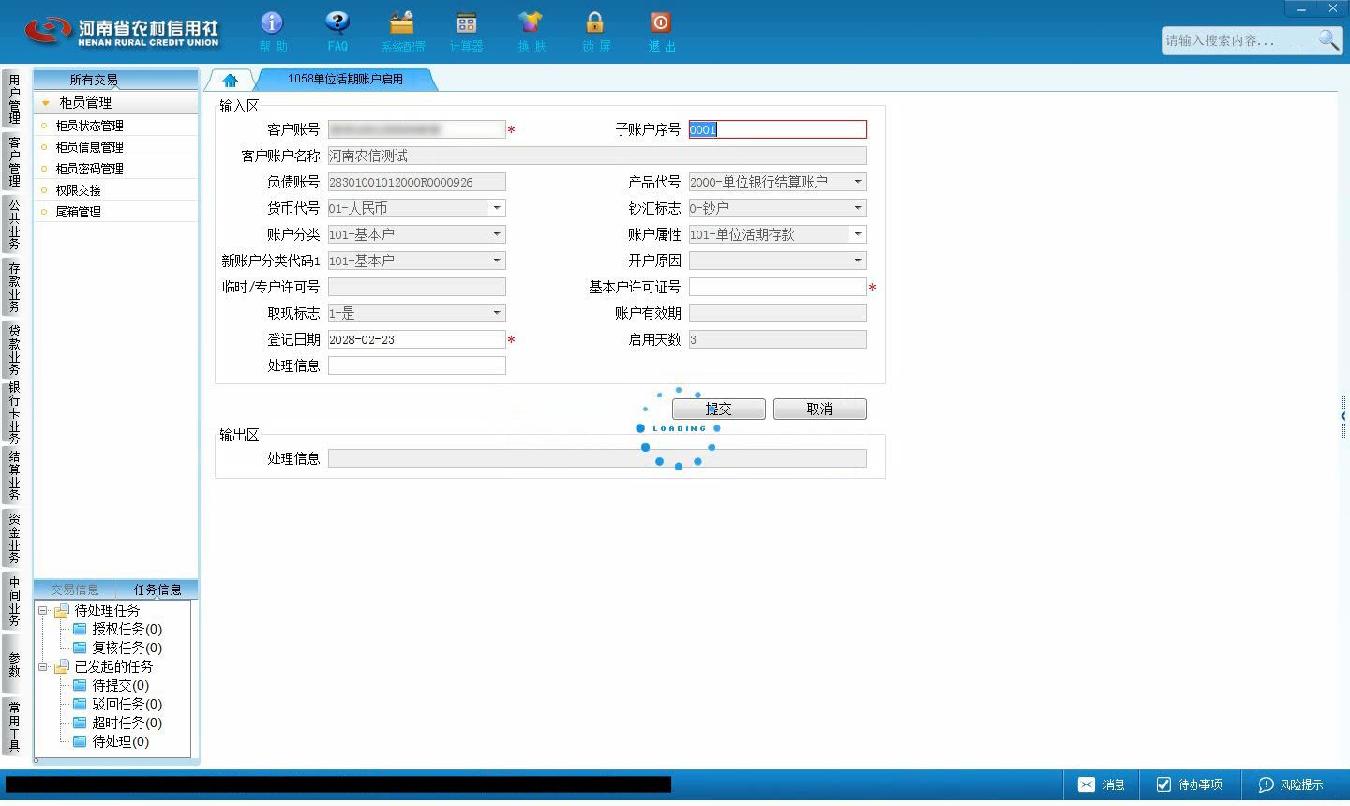
Task: Click the 取消 button
Action: pyautogui.click(x=819, y=409)
